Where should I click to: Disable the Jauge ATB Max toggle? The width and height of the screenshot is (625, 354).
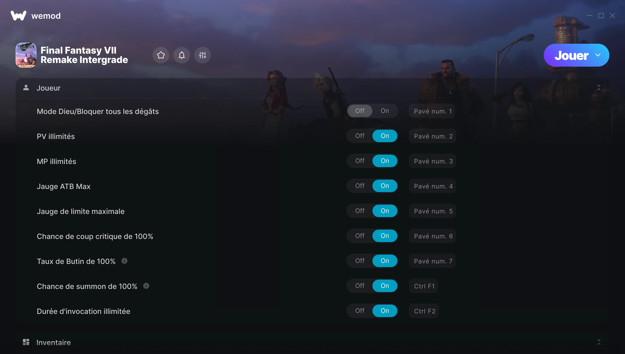click(360, 186)
